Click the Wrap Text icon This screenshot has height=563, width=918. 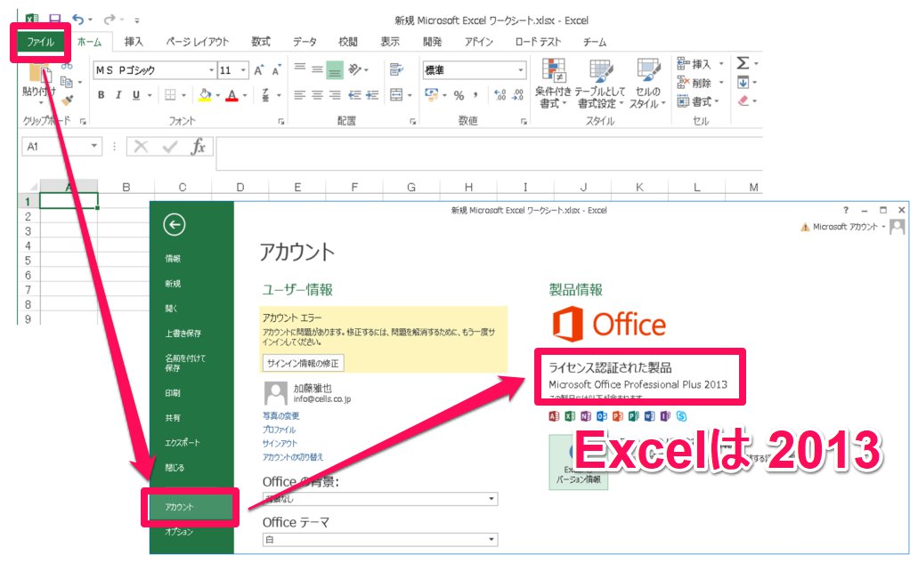point(396,69)
